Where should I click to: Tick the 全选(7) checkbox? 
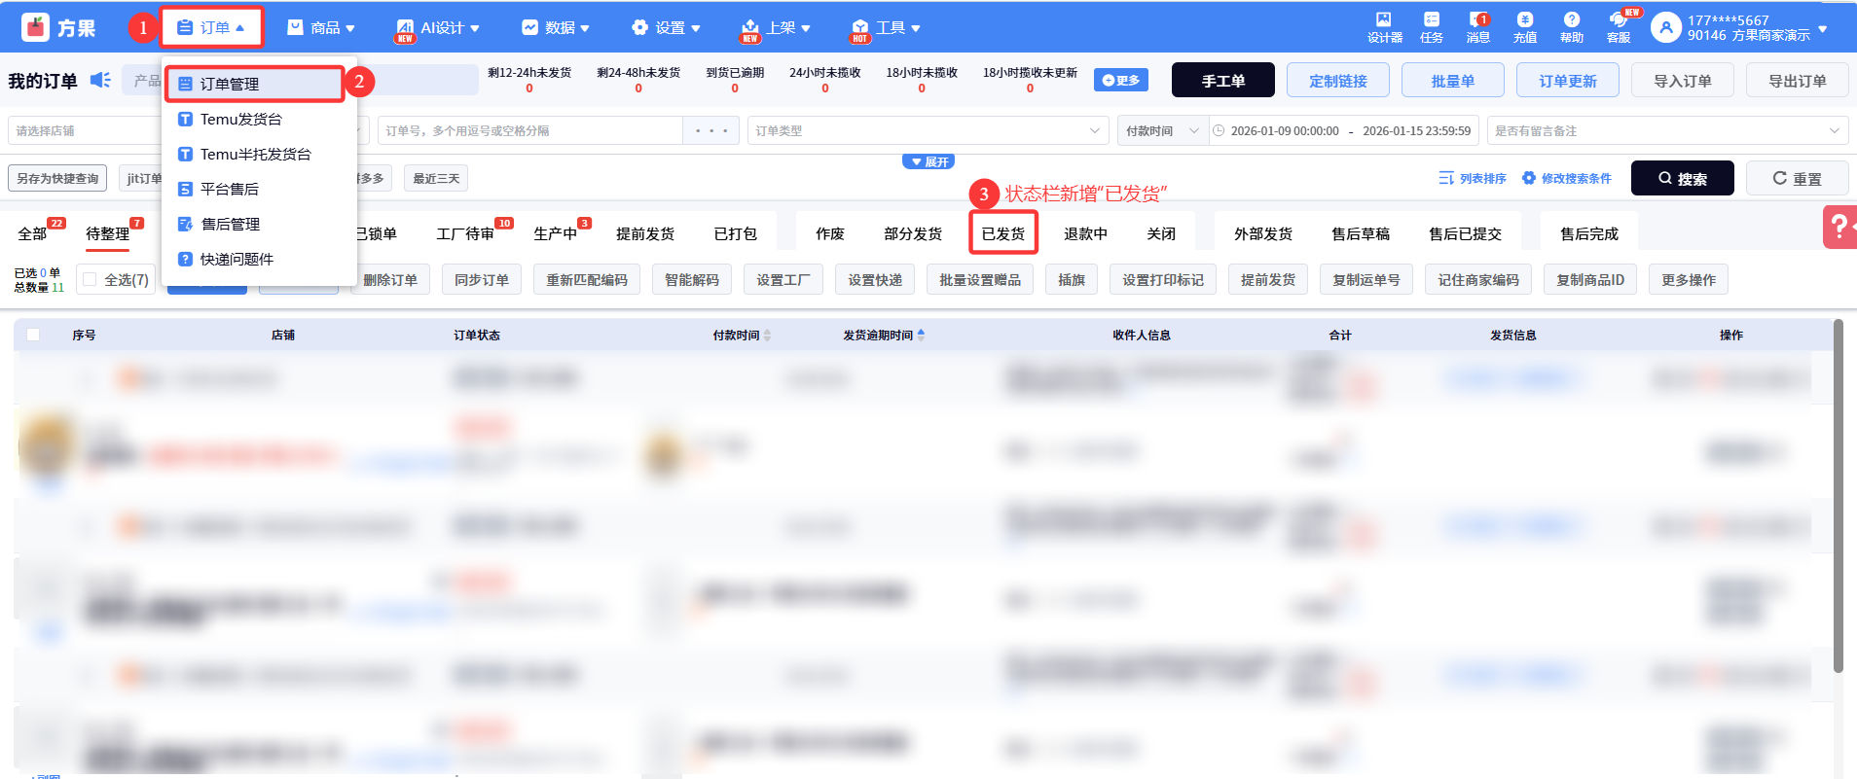pyautogui.click(x=91, y=280)
